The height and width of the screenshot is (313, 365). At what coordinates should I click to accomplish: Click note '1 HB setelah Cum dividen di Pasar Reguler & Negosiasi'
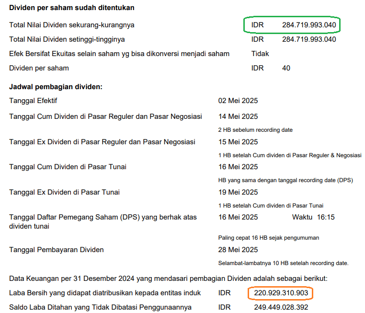click(x=290, y=155)
